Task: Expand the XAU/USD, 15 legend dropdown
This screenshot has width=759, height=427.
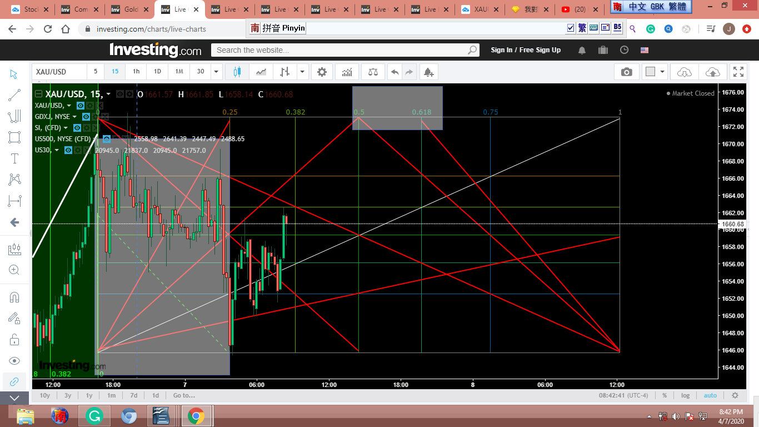Action: click(108, 94)
